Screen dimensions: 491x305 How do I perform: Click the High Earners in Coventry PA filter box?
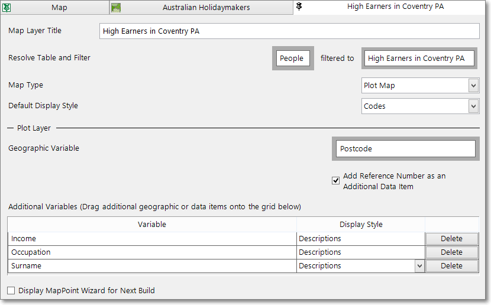click(x=419, y=58)
